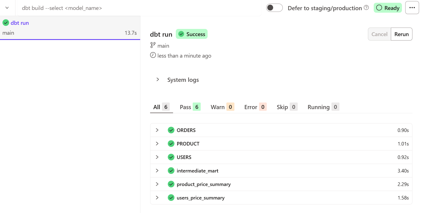The image size is (421, 213).
Task: Click the clock icon beside less than a minute ago
Action: (153, 55)
